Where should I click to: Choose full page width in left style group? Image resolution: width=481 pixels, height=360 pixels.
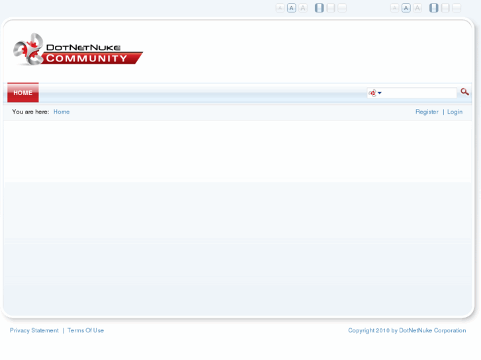[342, 8]
